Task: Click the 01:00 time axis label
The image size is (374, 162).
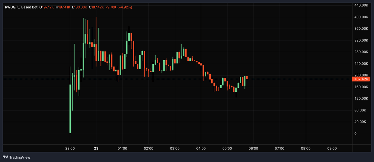Action: pos(122,149)
